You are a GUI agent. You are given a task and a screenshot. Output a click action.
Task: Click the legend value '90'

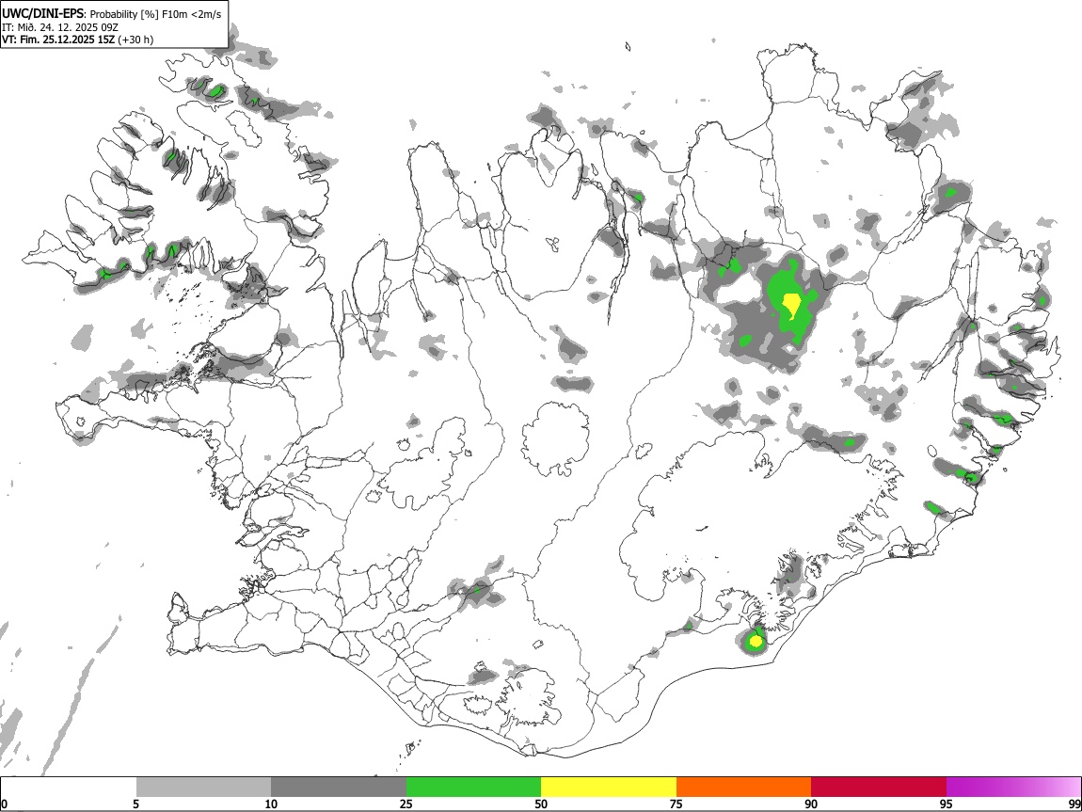(x=811, y=804)
